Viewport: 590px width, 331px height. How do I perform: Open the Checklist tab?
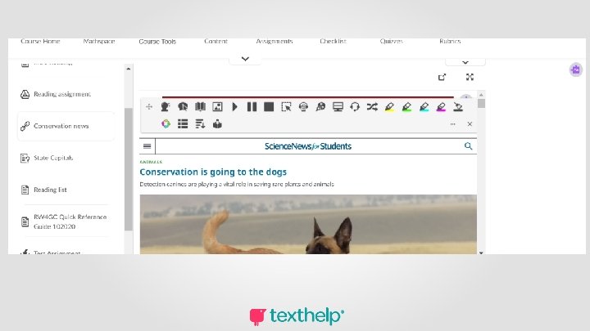(x=333, y=42)
